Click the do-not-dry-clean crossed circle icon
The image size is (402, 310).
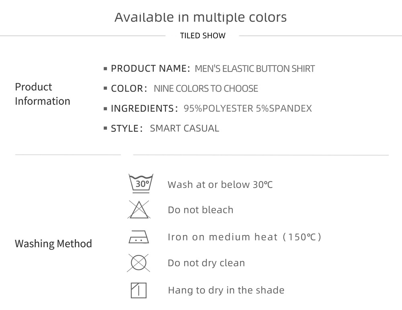coord(139,263)
